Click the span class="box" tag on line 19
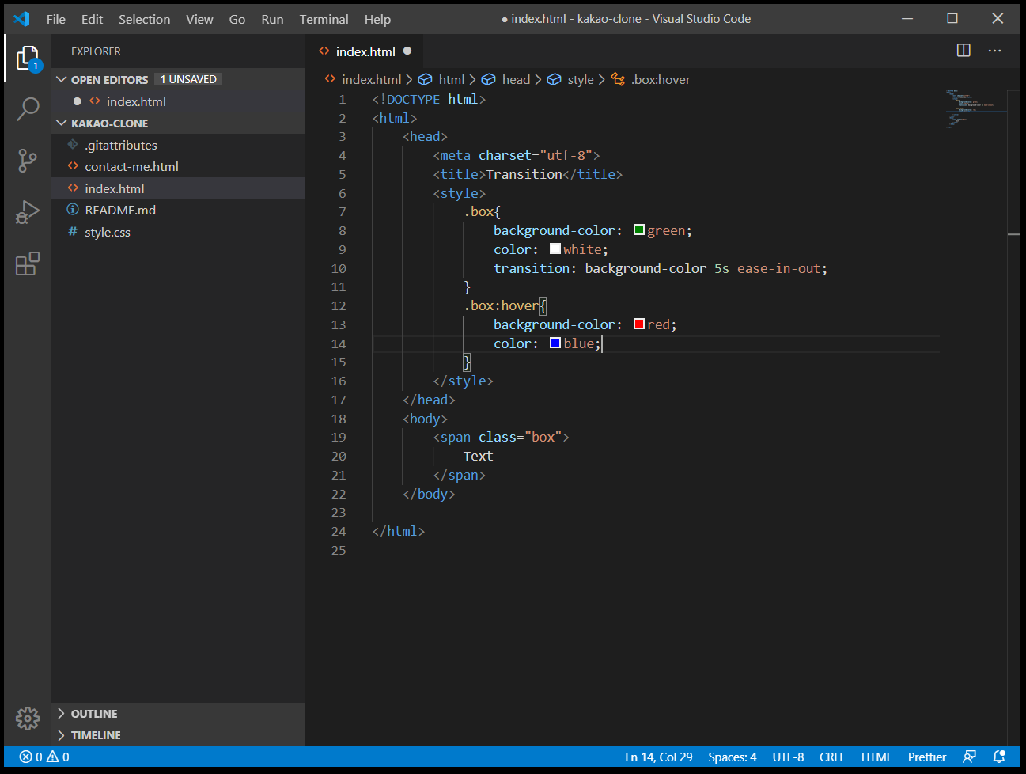 coord(501,437)
